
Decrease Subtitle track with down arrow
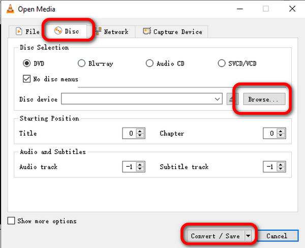point(281,169)
